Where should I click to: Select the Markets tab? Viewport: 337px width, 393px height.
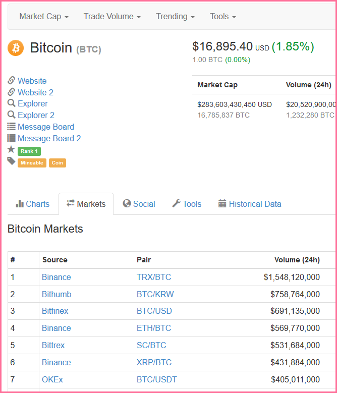click(86, 204)
